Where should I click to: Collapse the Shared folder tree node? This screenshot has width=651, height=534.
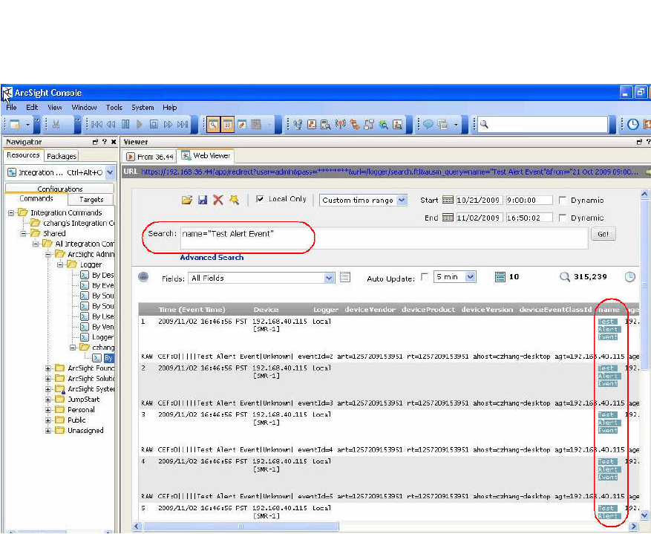[24, 233]
